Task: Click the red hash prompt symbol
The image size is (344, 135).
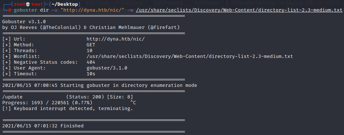Action: [x=9, y=10]
